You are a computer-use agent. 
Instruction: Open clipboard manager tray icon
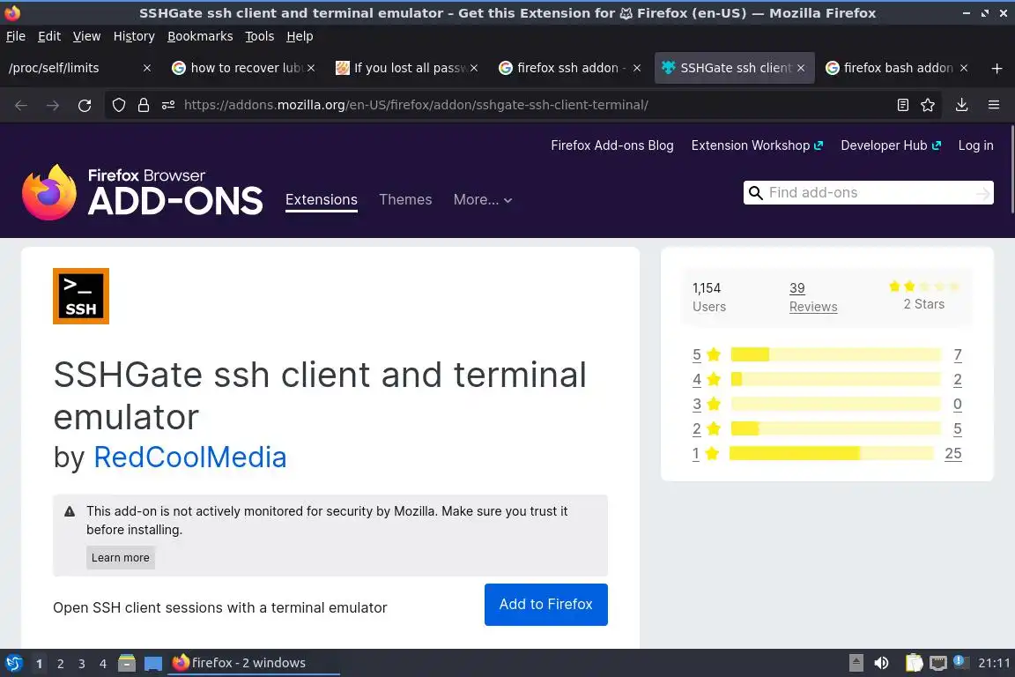(914, 663)
